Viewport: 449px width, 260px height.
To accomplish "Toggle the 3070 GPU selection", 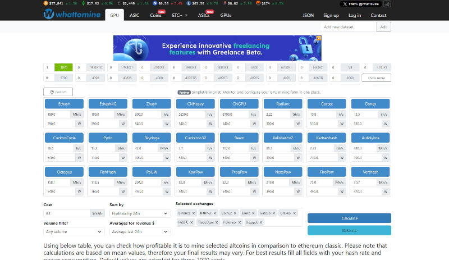I will (x=63, y=67).
